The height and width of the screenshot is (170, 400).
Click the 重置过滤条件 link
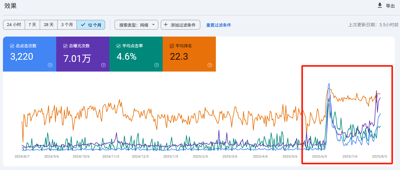tap(219, 25)
